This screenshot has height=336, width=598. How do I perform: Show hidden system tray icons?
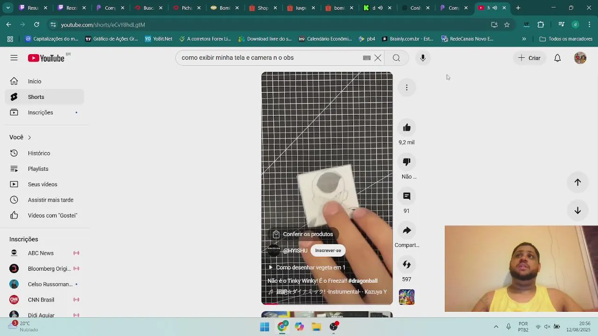tap(496, 327)
